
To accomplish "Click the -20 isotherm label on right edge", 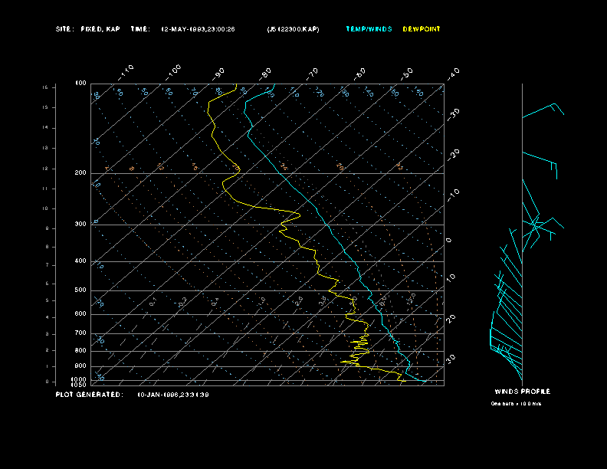I will 453,155.
